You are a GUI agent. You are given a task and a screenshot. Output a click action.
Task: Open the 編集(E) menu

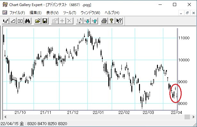coord(36,13)
